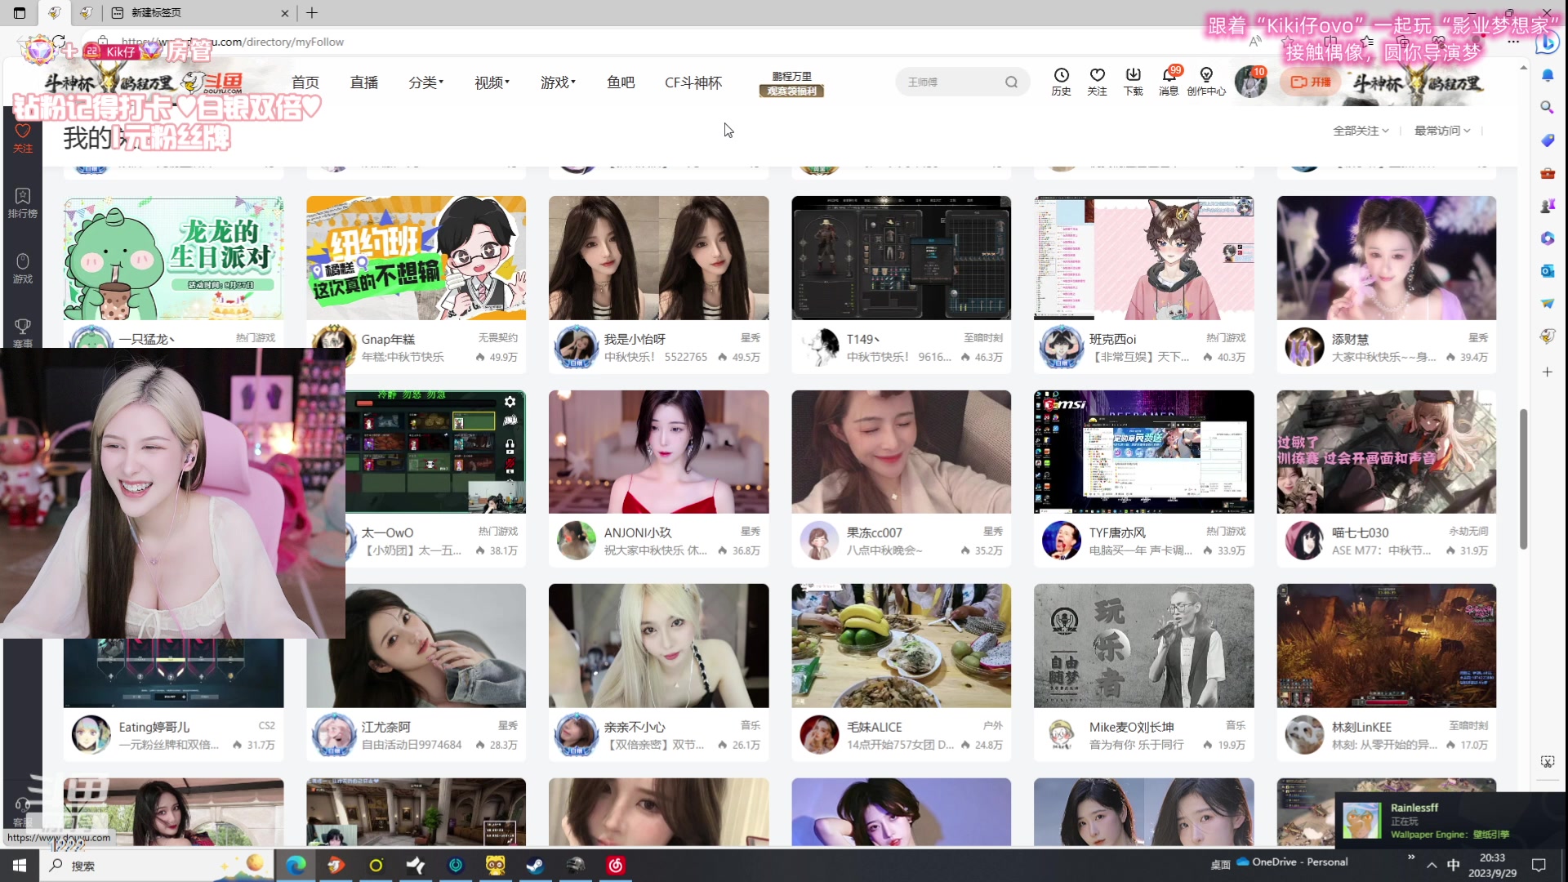Image resolution: width=1568 pixels, height=882 pixels.
Task: Click Edge sidebar plus to add apps
Action: [1548, 372]
